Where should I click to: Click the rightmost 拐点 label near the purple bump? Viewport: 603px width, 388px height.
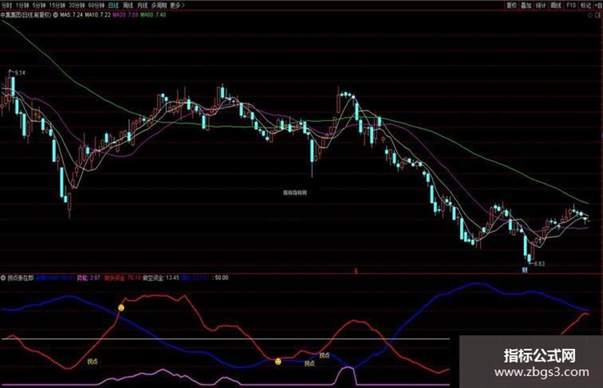click(x=325, y=356)
